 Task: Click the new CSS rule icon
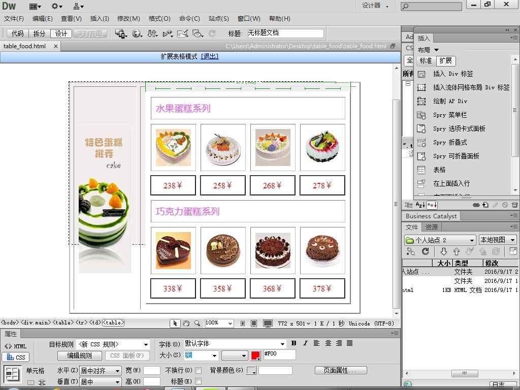(x=485, y=205)
